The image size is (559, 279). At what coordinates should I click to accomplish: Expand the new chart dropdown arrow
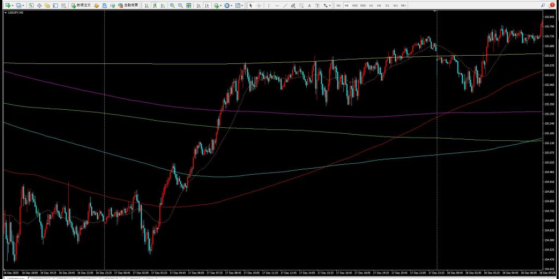[13, 5]
